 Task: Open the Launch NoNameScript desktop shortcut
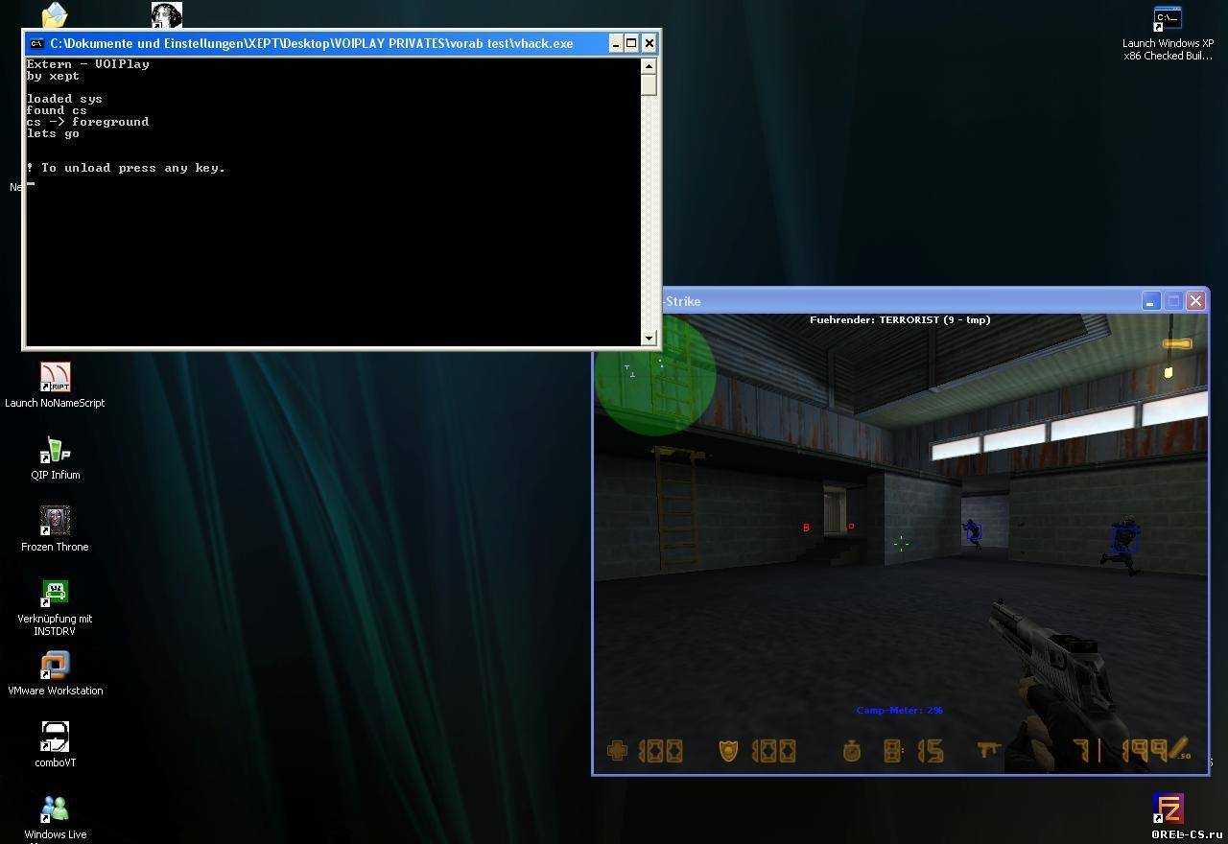55,385
